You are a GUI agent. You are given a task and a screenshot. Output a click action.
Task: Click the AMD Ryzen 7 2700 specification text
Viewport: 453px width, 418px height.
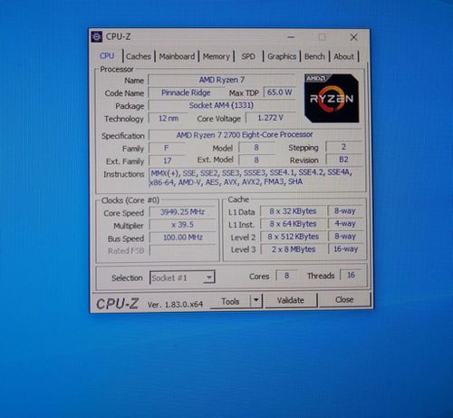245,134
